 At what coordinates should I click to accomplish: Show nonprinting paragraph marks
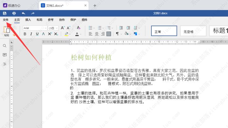117,34
